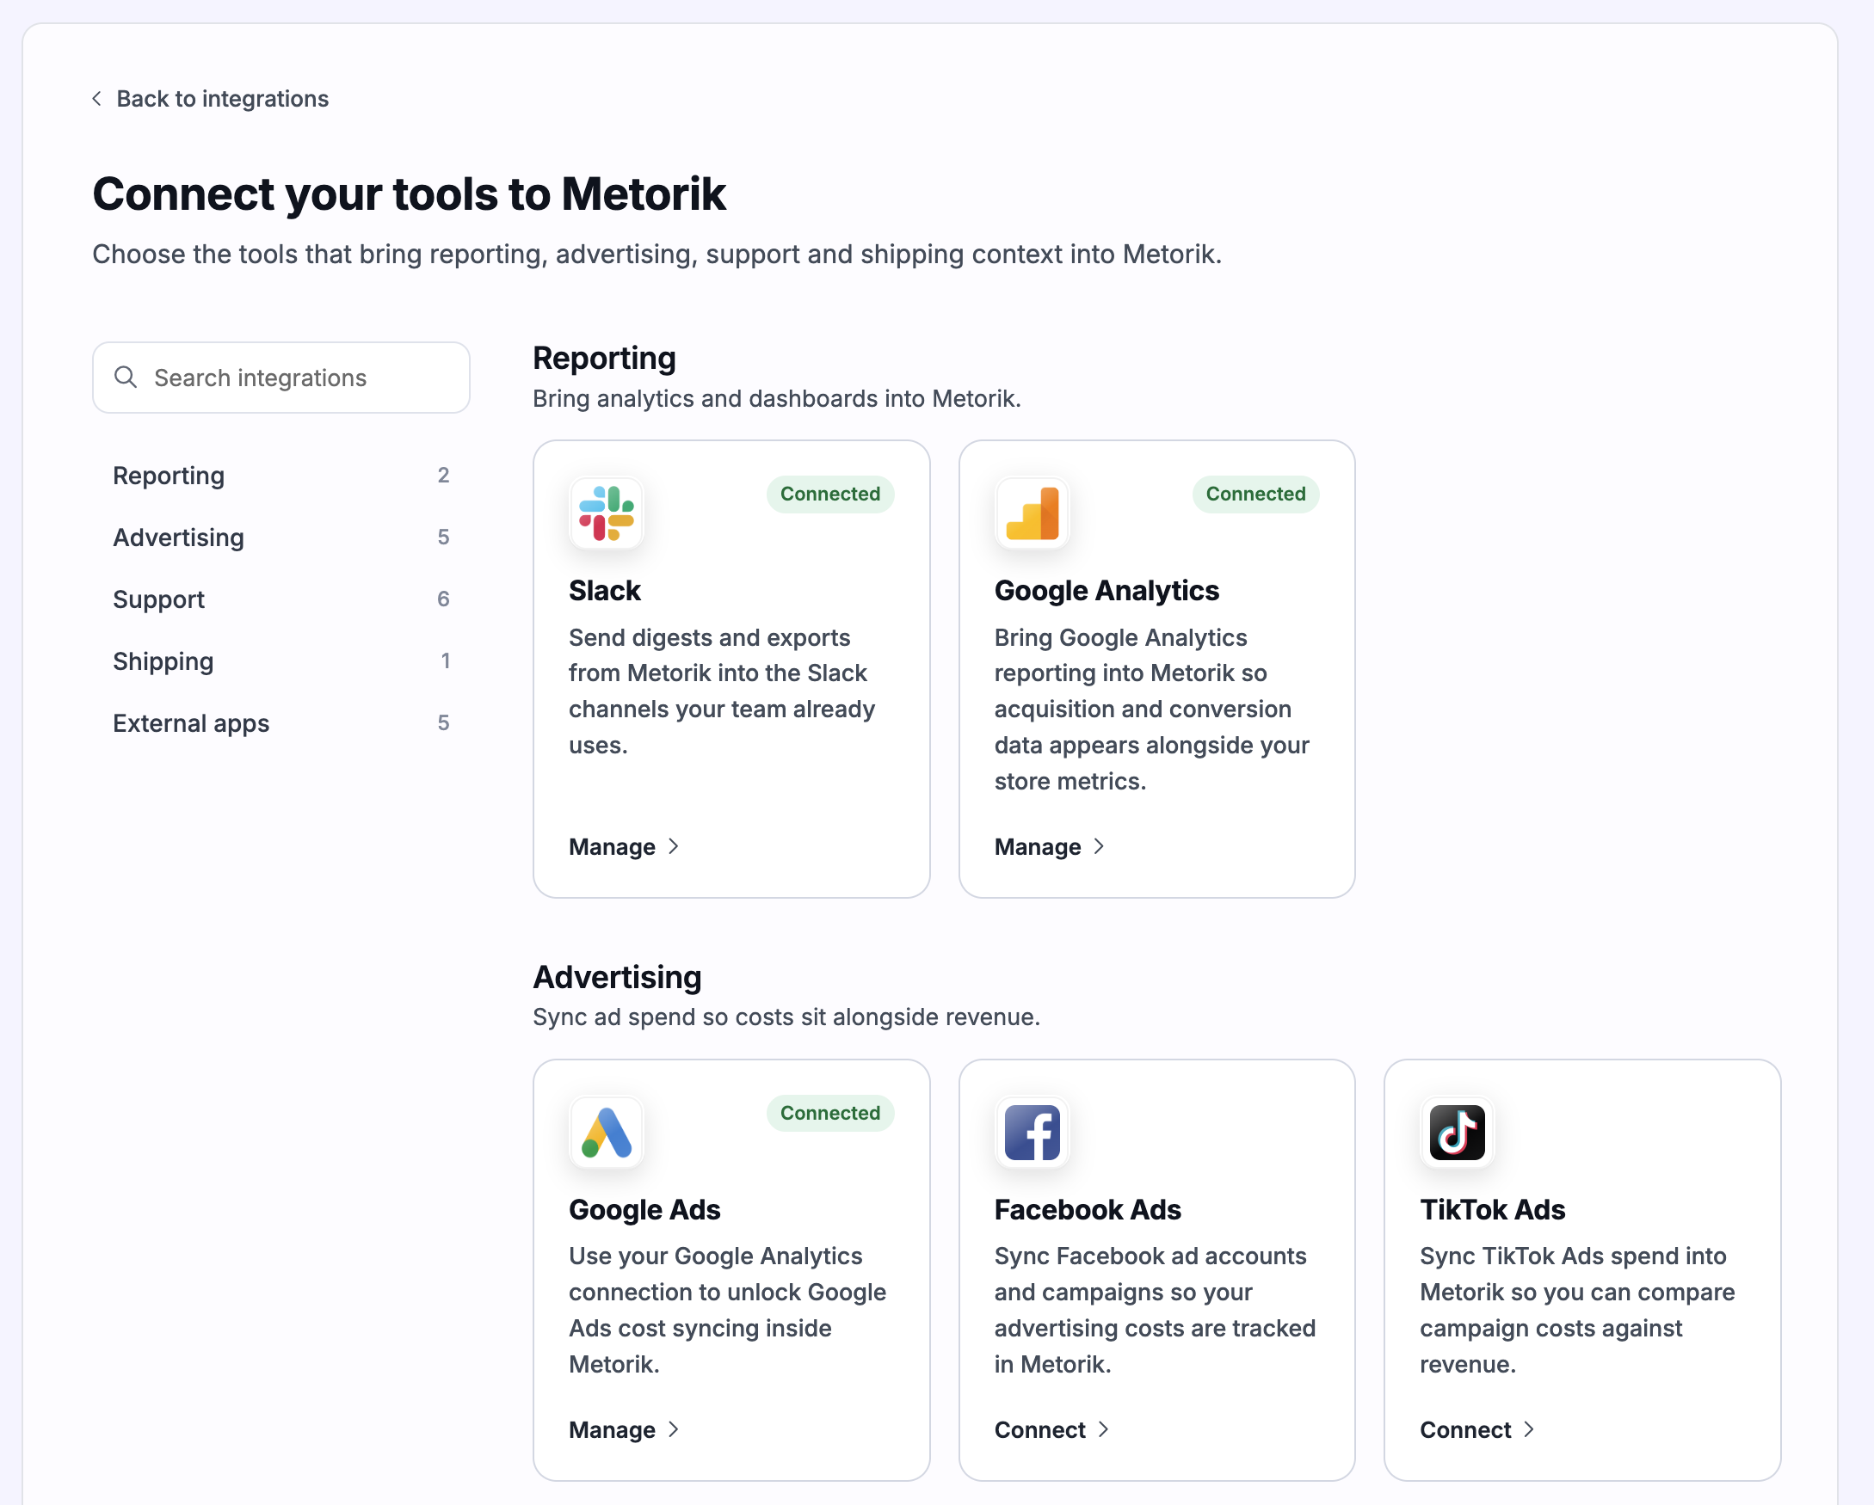Screen dimensions: 1874x1505
Task: Click the TikTok Ads logo icon
Action: [x=1457, y=1133]
